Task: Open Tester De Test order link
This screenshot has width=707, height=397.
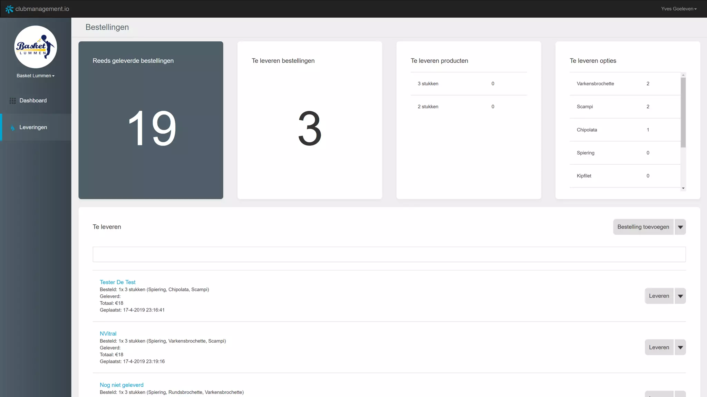Action: coord(117,282)
